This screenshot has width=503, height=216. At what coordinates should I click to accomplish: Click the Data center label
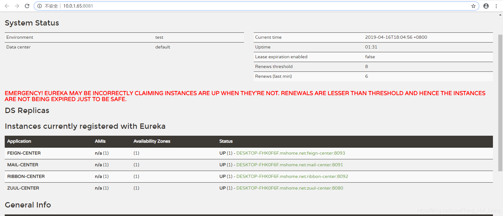coord(18,47)
